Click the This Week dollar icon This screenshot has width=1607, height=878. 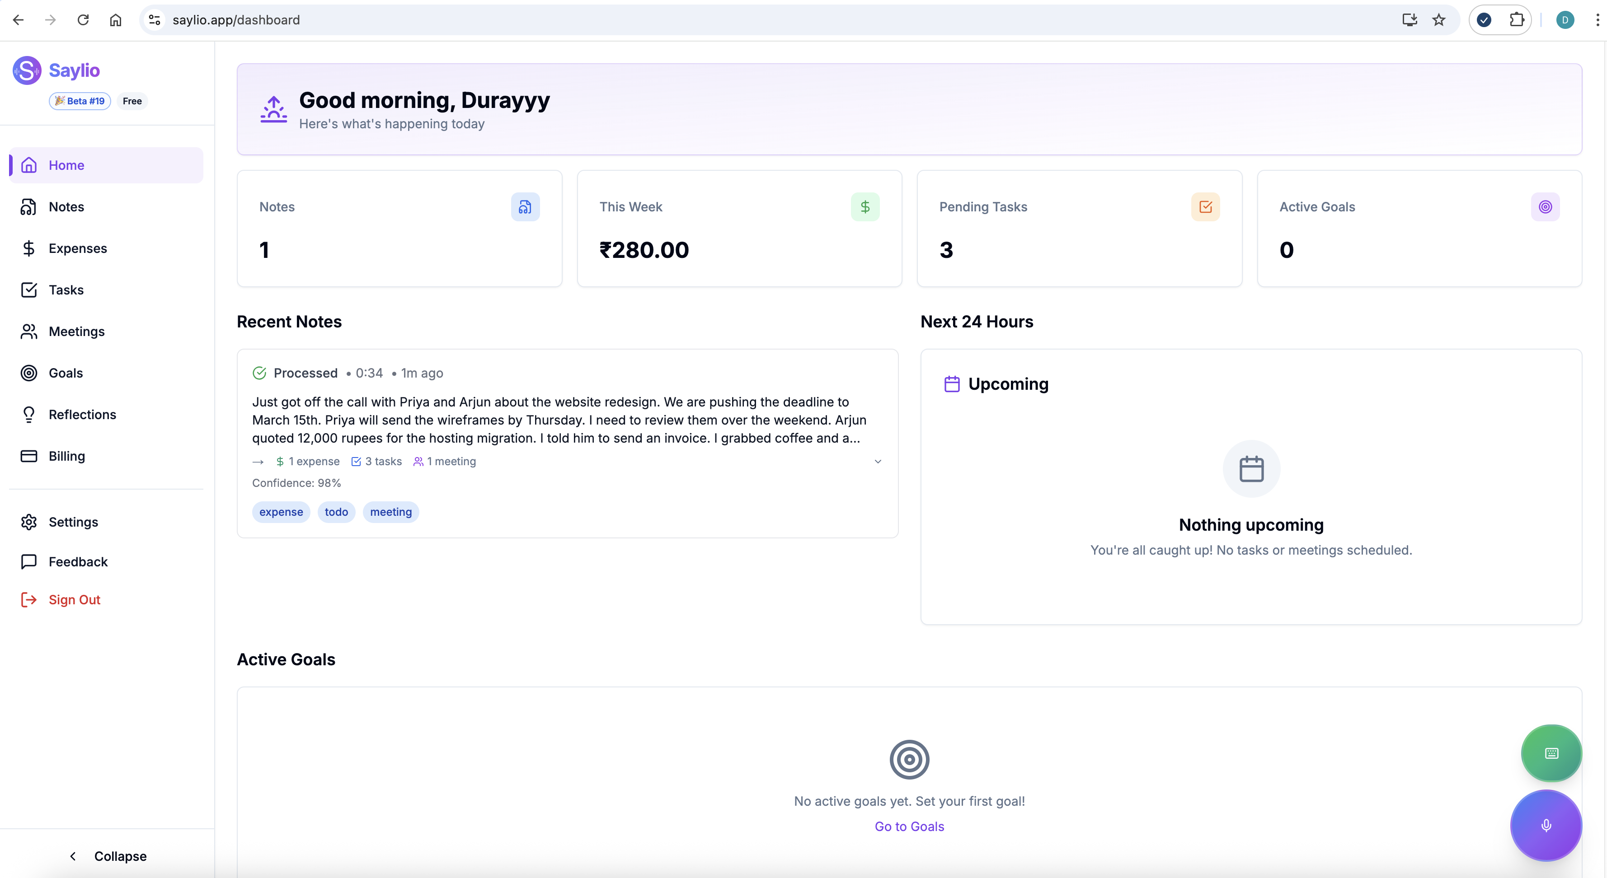coord(865,207)
